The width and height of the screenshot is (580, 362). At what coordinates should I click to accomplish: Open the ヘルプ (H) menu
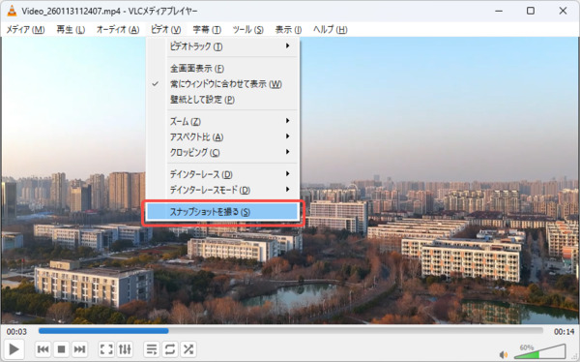tap(330, 30)
